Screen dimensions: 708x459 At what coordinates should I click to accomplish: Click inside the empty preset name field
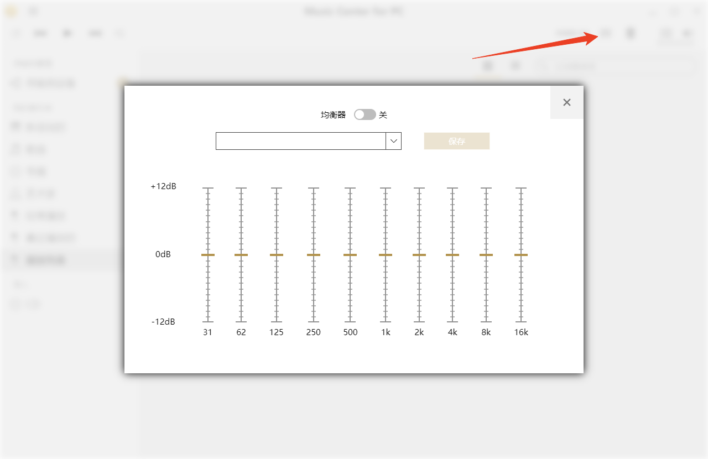(300, 141)
